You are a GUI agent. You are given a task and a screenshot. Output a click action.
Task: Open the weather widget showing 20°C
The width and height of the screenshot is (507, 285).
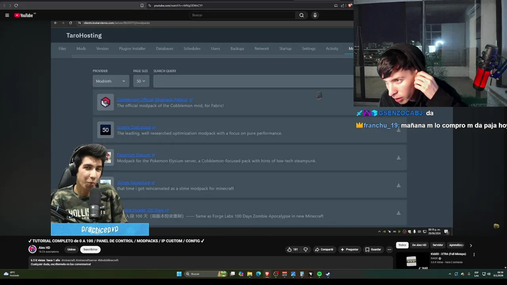point(11,274)
